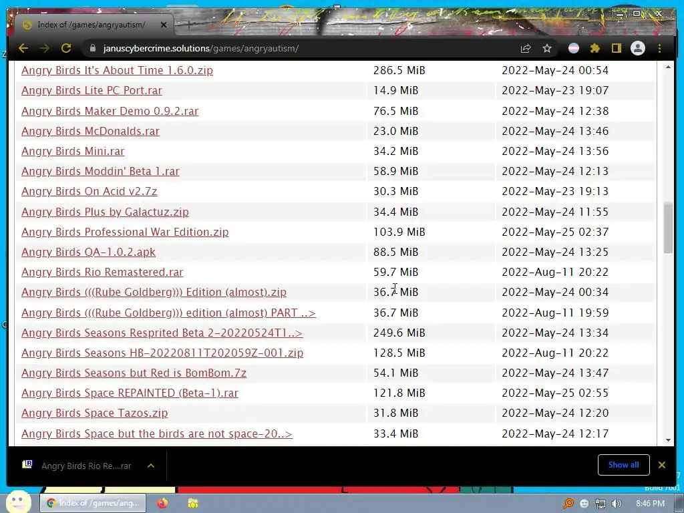This screenshot has width=684, height=513.
Task: Click the vertical scrollbar thumb
Action: (x=668, y=227)
